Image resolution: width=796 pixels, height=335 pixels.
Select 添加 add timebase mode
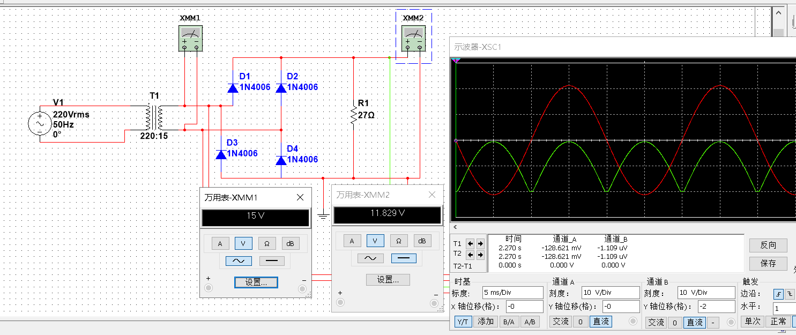pos(486,322)
